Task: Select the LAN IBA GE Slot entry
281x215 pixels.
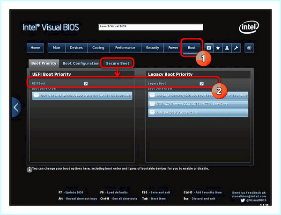Action: click(x=198, y=113)
